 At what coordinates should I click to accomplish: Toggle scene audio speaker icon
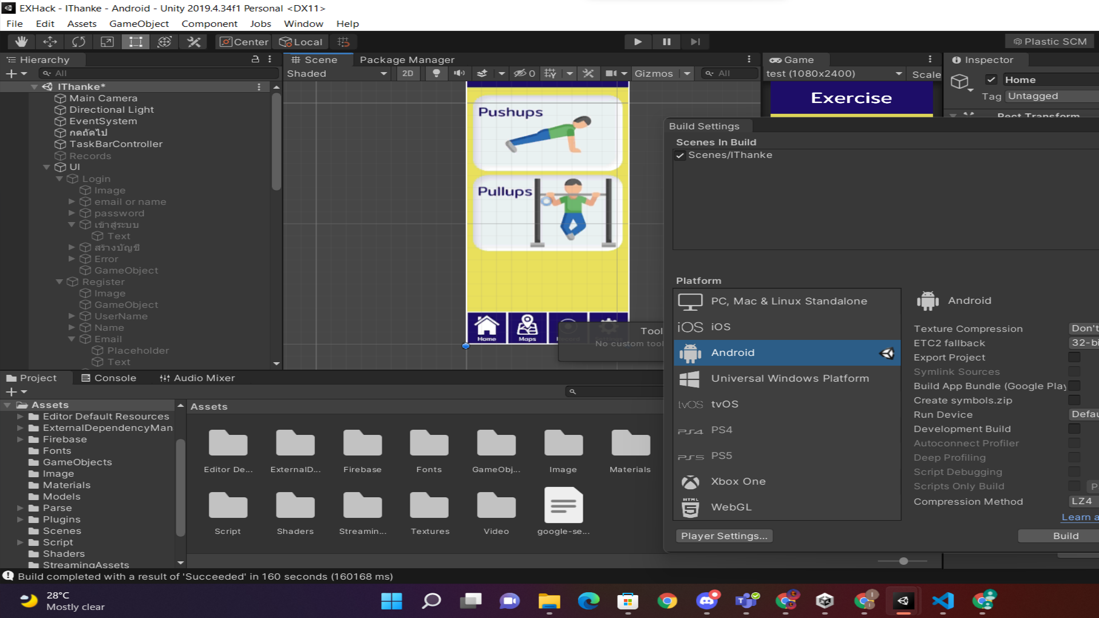coord(459,73)
